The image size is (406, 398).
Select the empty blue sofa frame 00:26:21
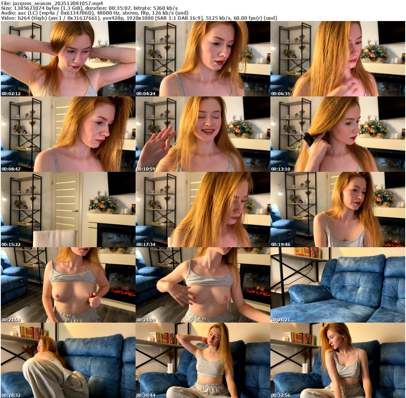(338, 285)
